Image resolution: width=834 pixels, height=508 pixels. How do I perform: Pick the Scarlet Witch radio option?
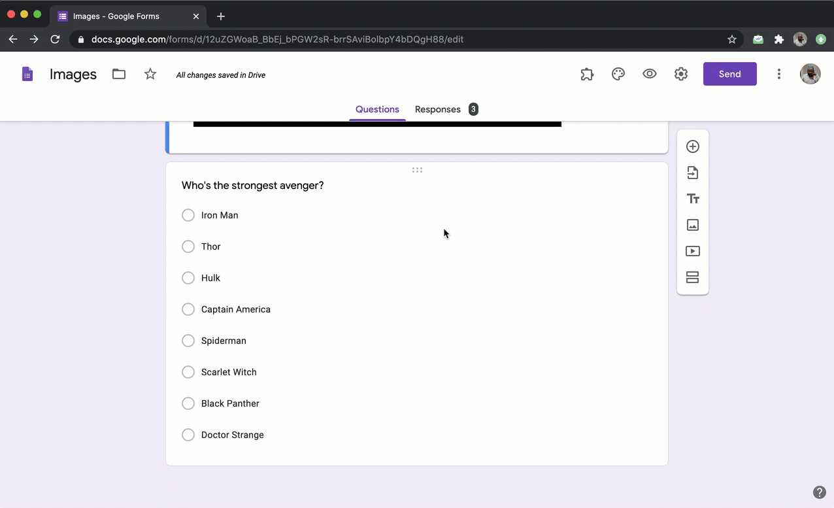coord(188,372)
